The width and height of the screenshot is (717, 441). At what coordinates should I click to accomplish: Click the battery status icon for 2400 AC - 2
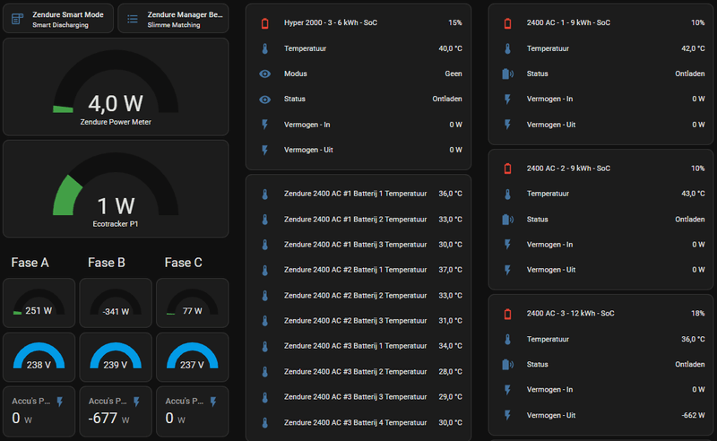[508, 219]
